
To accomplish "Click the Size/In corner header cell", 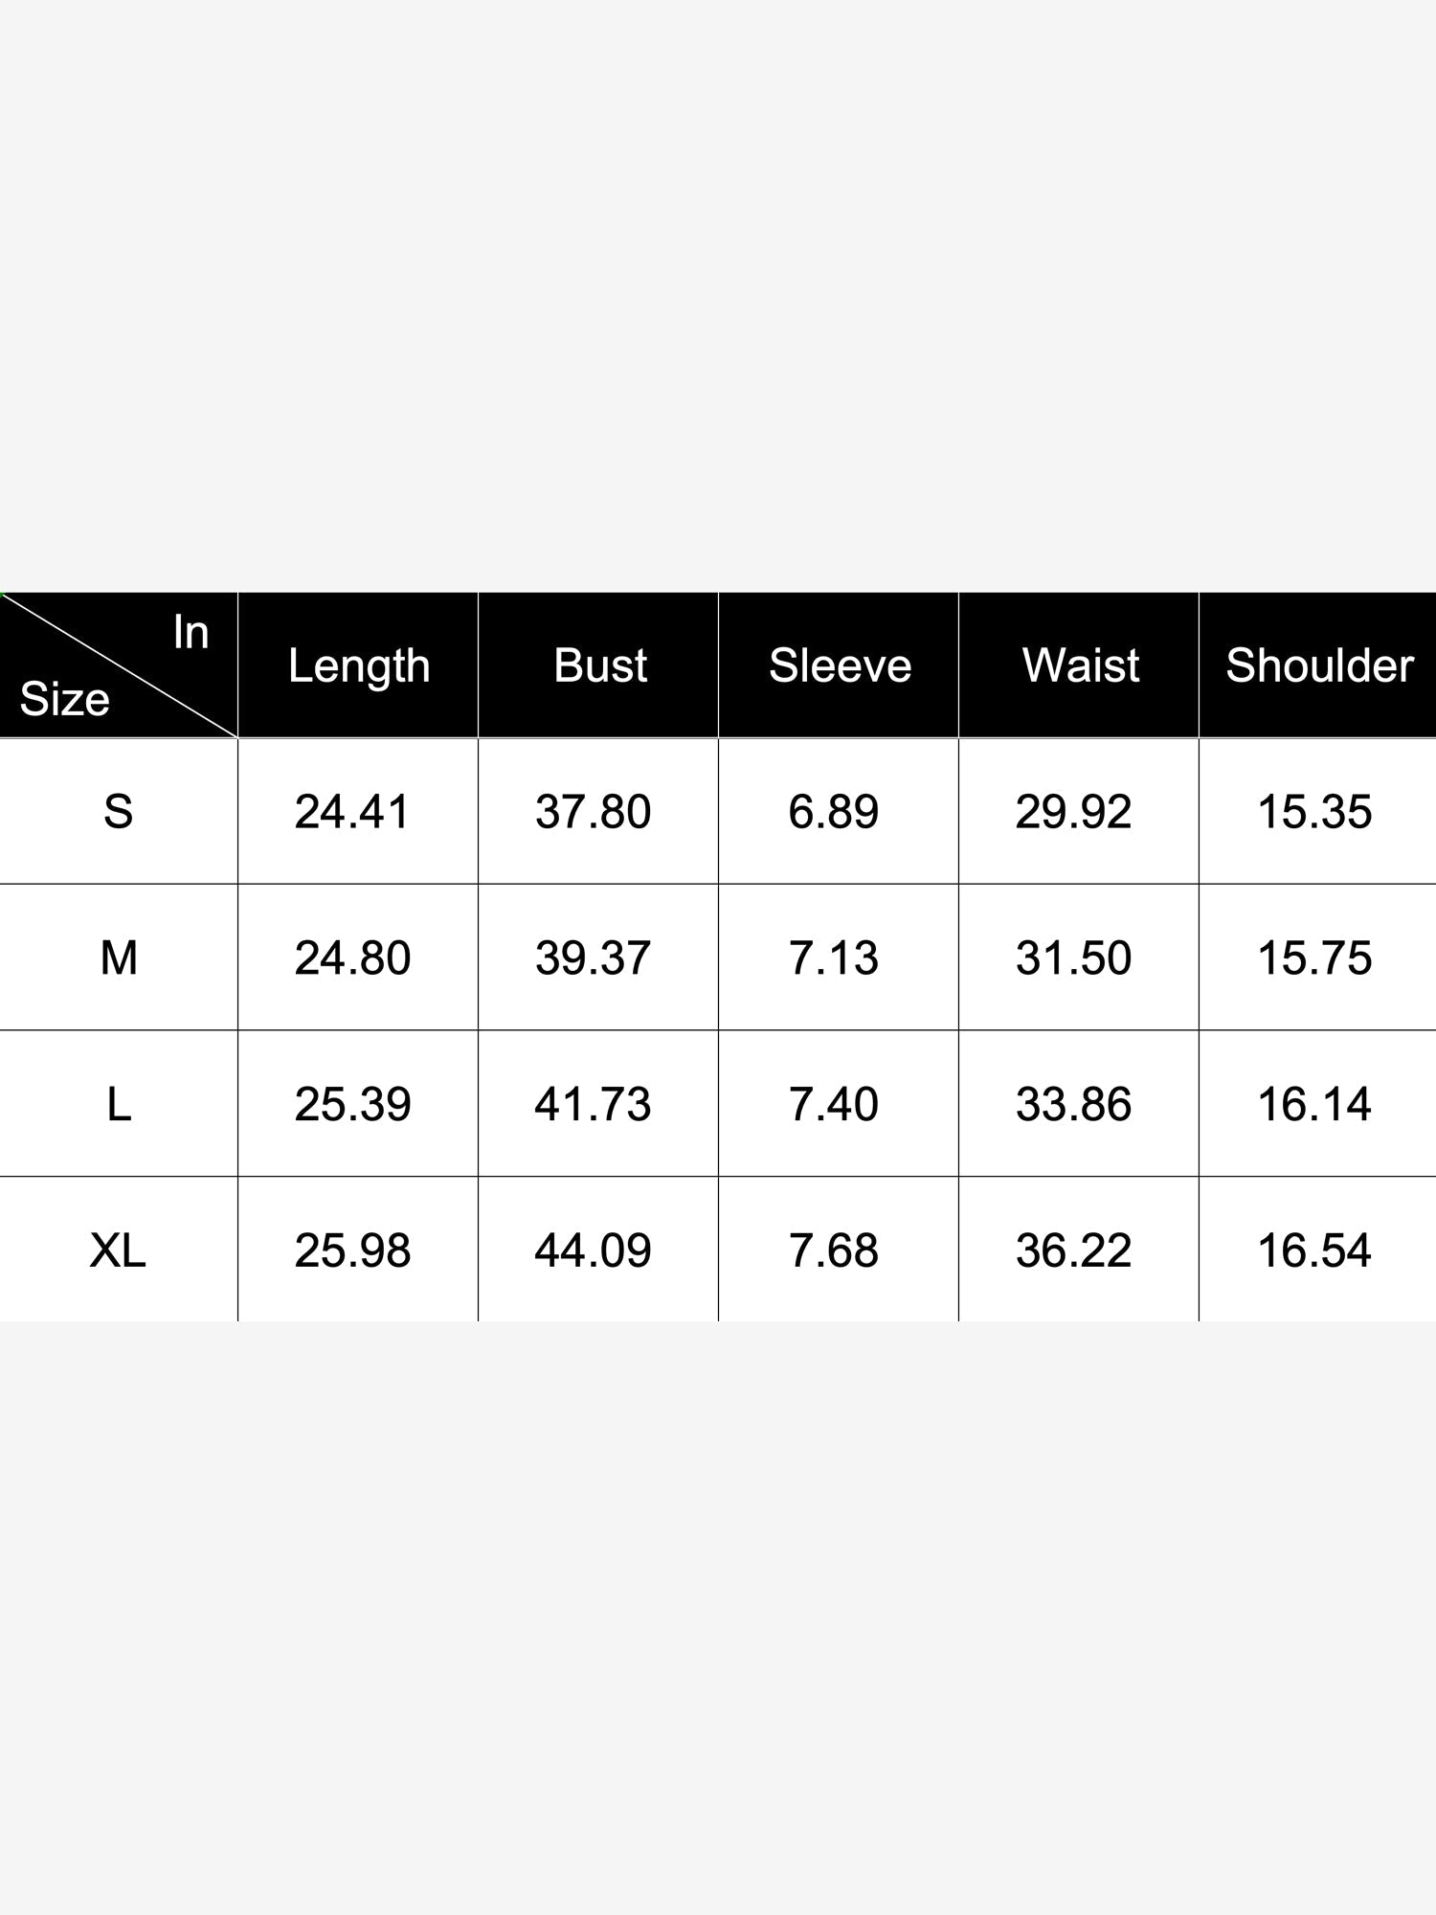I will pyautogui.click(x=119, y=665).
